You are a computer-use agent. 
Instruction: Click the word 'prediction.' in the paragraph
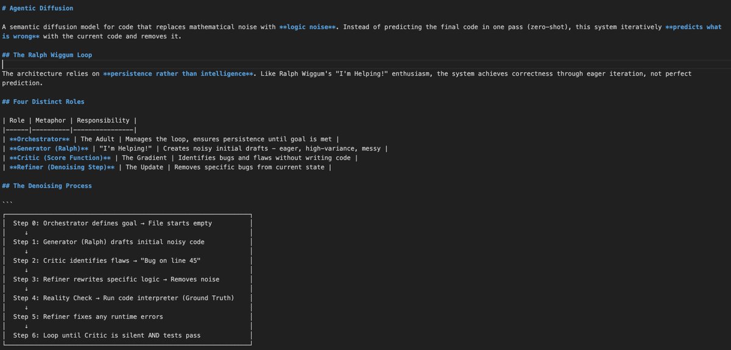[22, 83]
